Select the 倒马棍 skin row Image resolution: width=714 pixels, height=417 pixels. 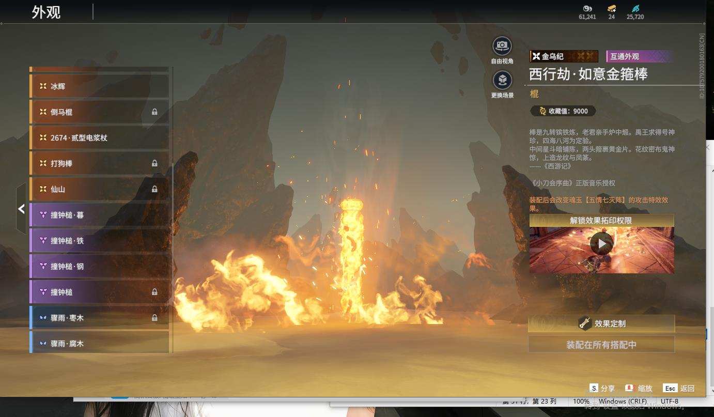pos(99,112)
